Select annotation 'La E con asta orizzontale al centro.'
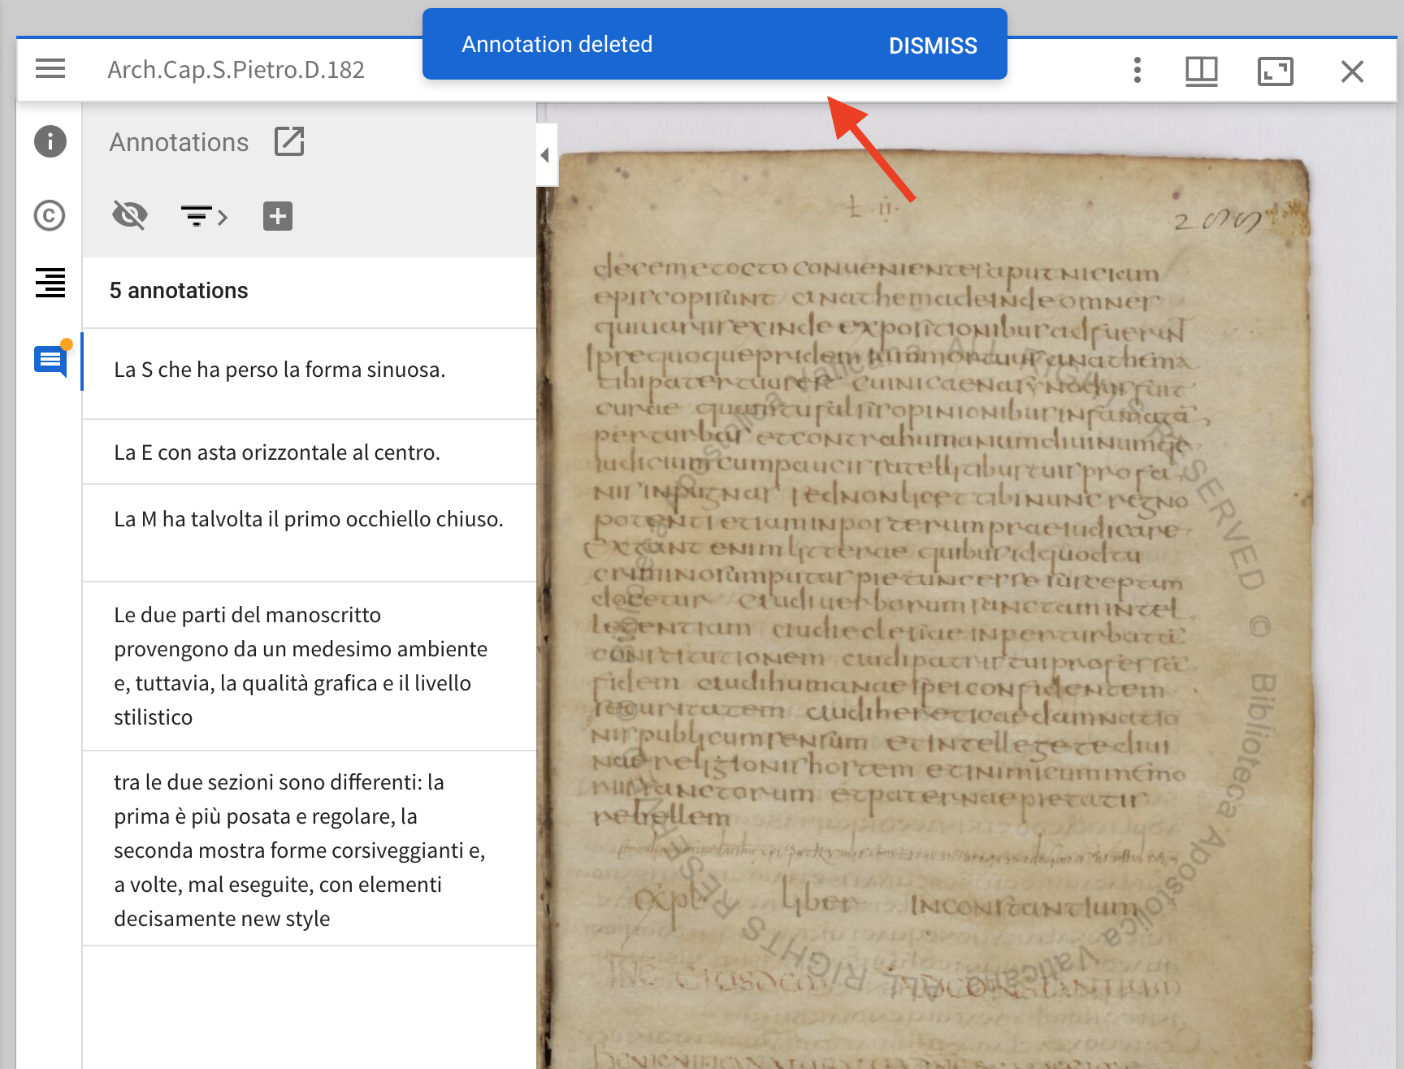The width and height of the screenshot is (1404, 1069). pyautogui.click(x=310, y=452)
